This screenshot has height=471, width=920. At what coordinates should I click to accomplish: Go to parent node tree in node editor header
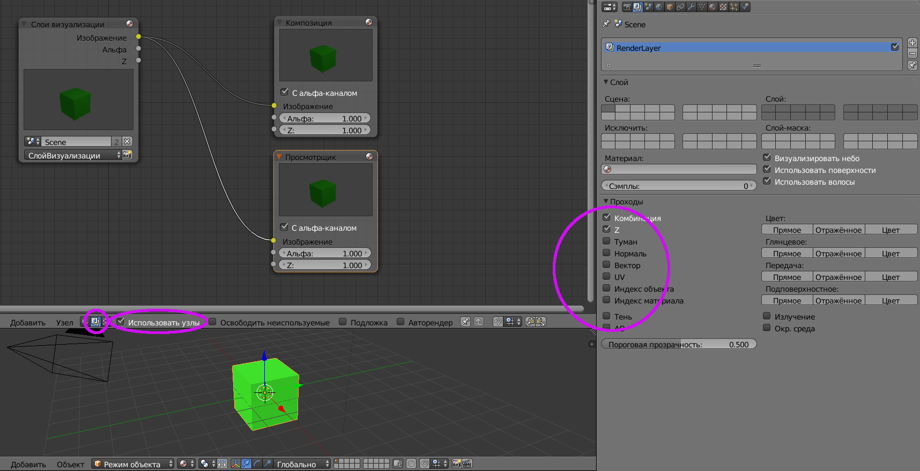pyautogui.click(x=479, y=322)
